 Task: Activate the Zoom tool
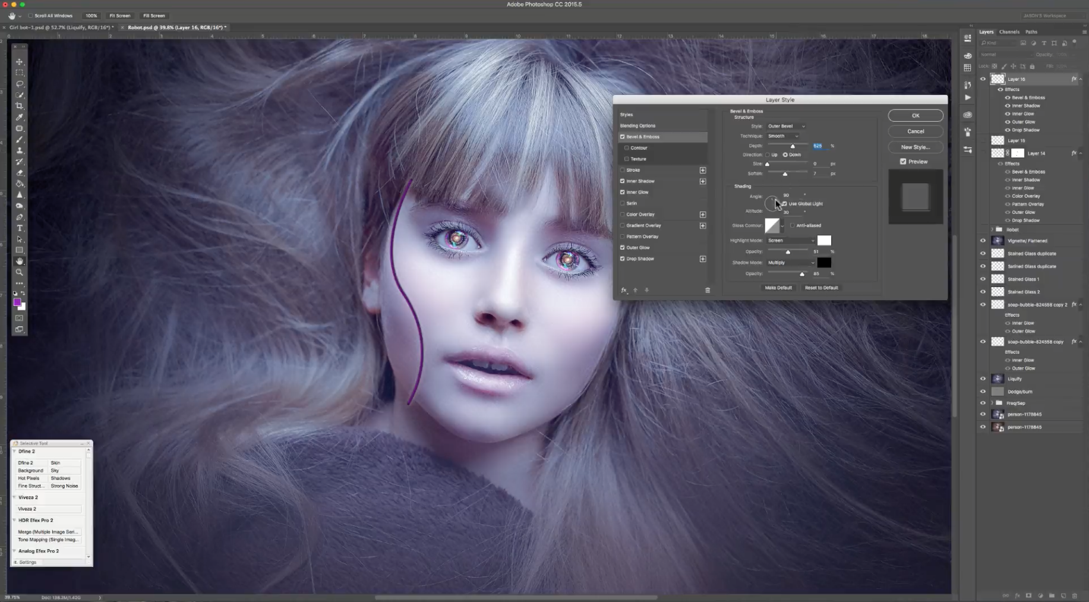20,272
